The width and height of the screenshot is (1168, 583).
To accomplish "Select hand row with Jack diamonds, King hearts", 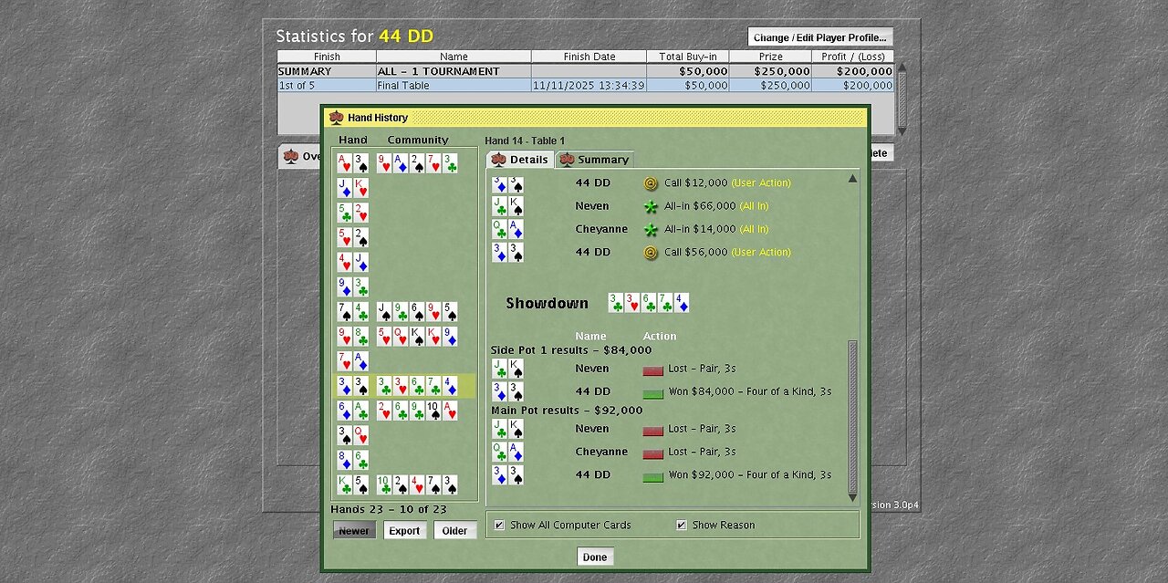I will [x=404, y=188].
